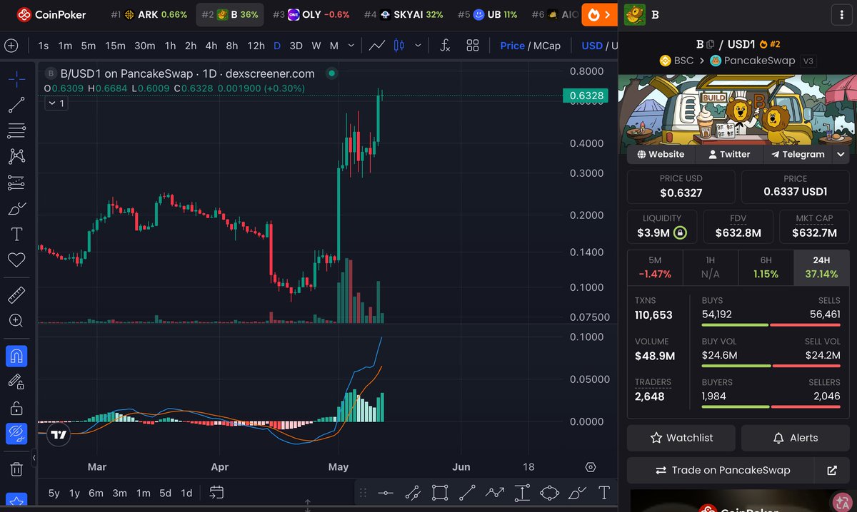Expand more timeframes dropdown arrow
857x512 pixels.
[351, 46]
